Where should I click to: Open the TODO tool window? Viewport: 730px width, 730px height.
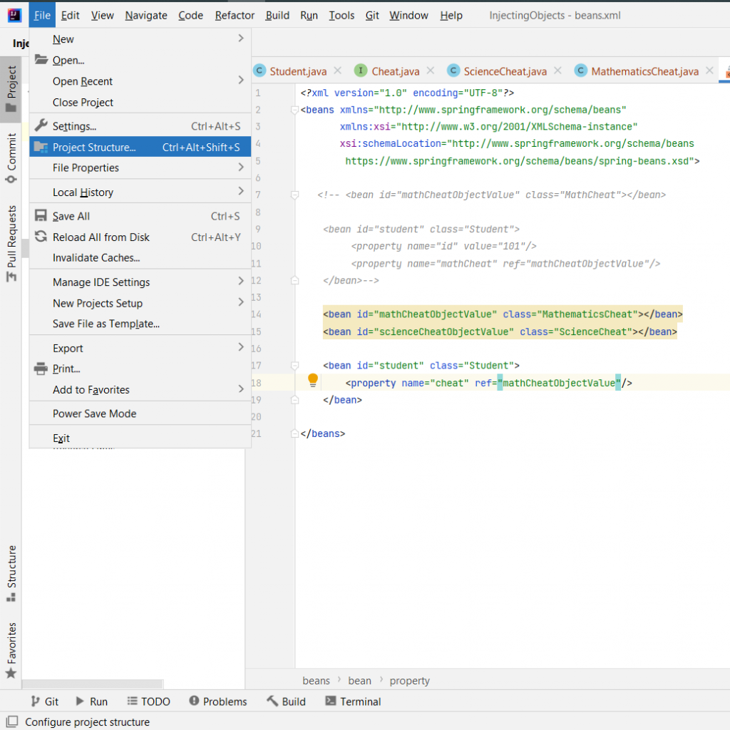click(149, 701)
